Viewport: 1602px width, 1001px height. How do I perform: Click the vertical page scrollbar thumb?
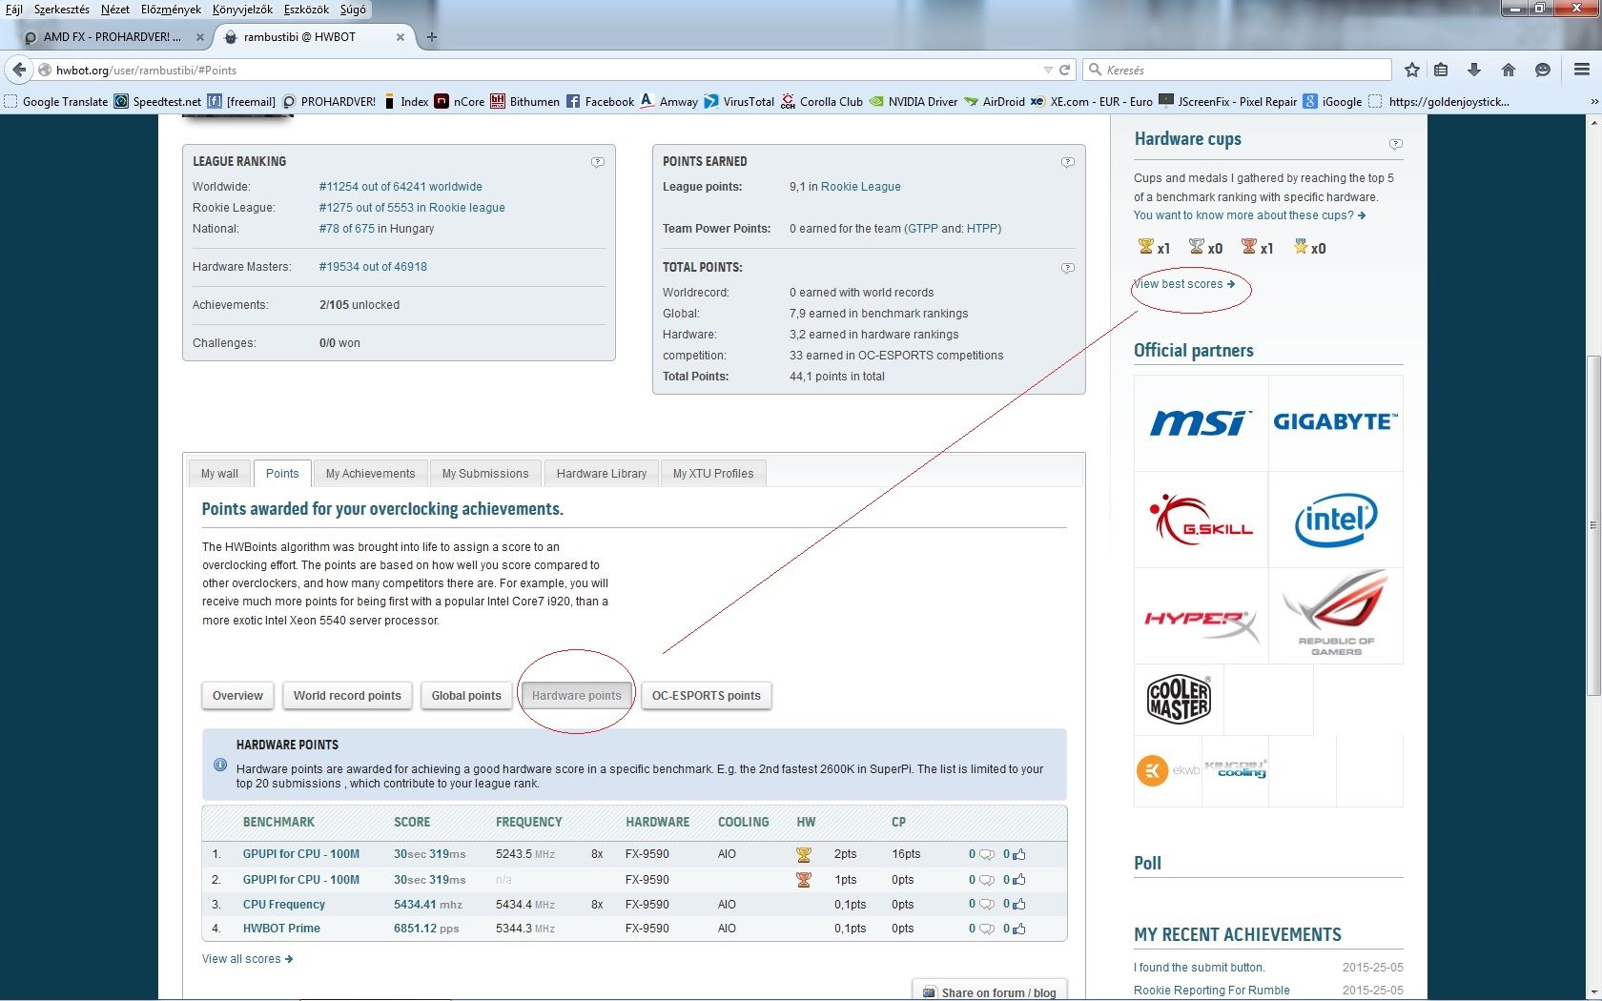(1593, 525)
